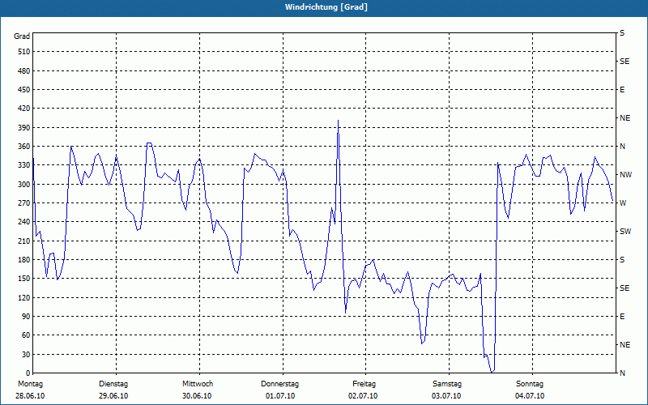Click the 240 degree axis label
This screenshot has width=648, height=405.
click(24, 222)
